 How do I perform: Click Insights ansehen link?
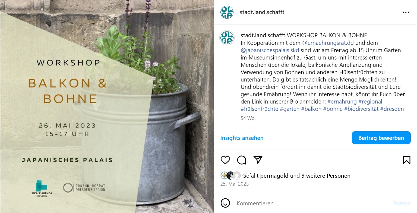coord(242,138)
